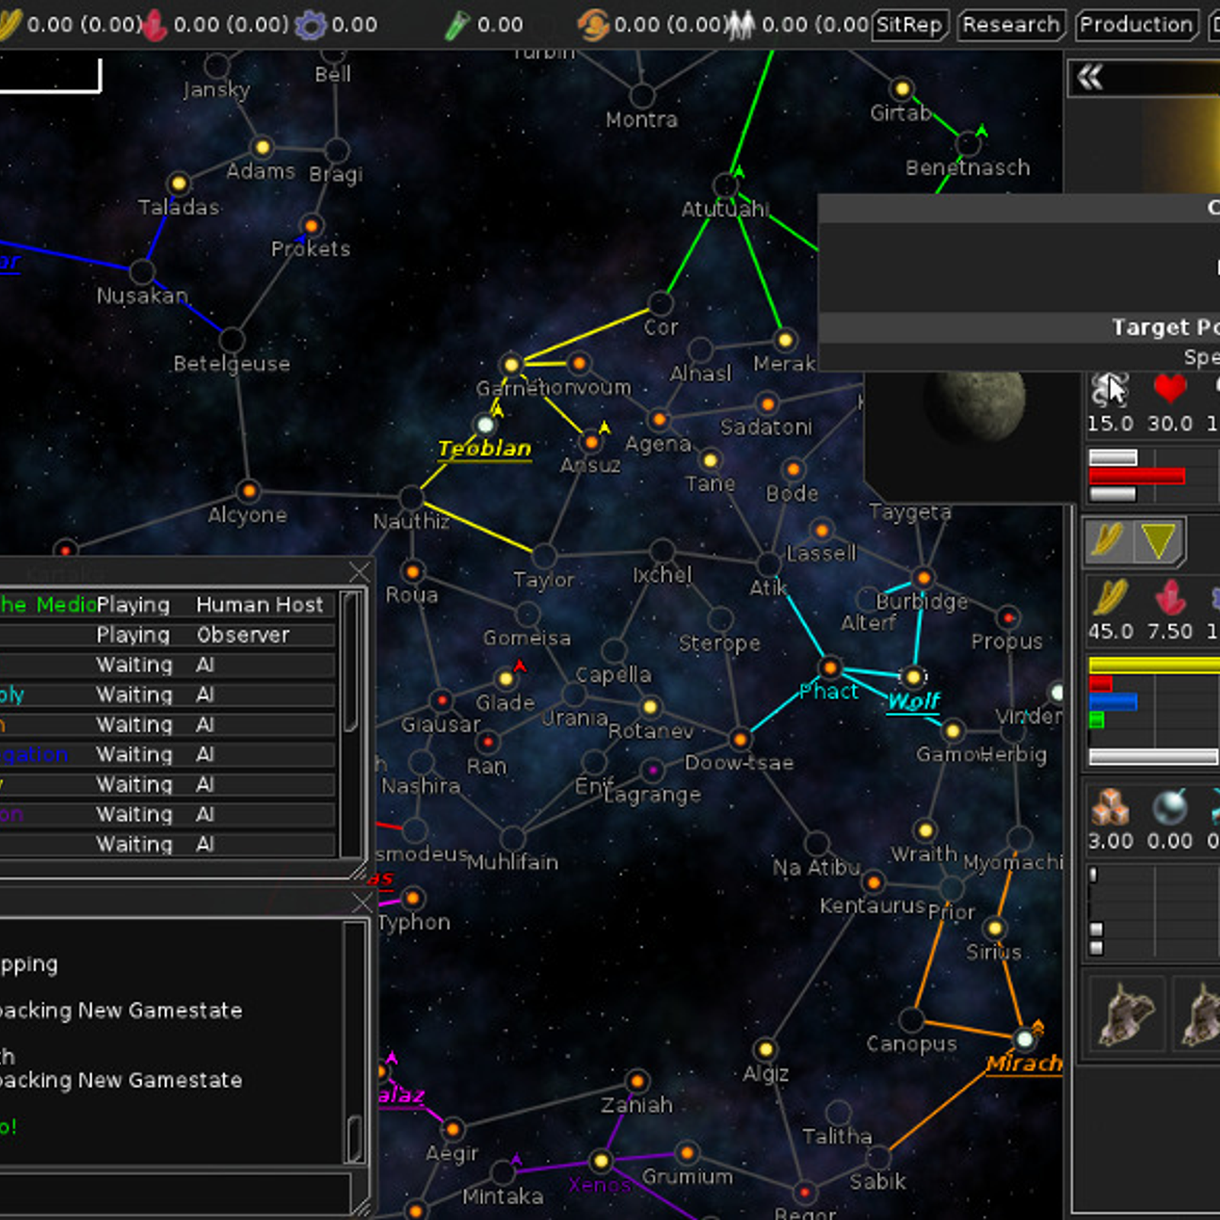
Task: Click the population figures icon in top bar
Action: (x=740, y=25)
